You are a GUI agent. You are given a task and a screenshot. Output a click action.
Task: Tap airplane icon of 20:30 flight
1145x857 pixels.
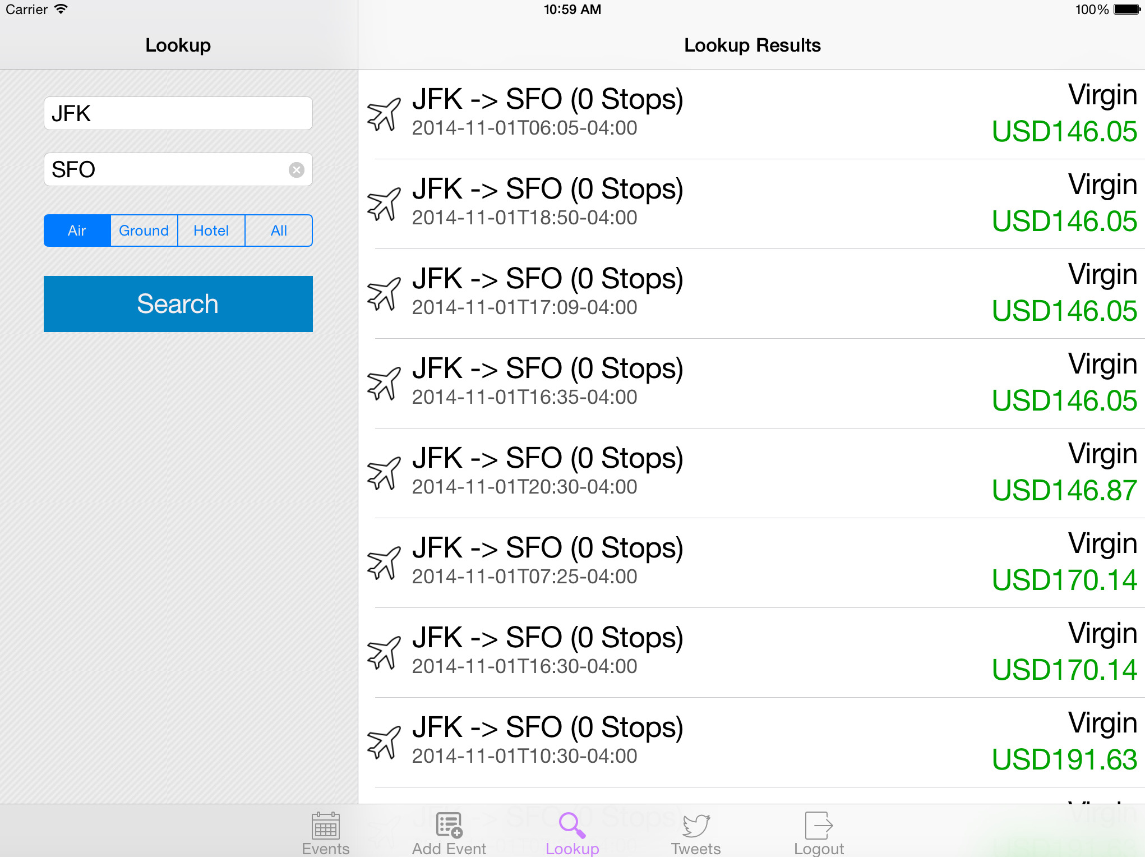pyautogui.click(x=384, y=473)
